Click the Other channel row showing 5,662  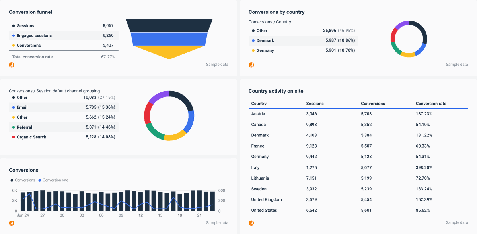(64, 117)
